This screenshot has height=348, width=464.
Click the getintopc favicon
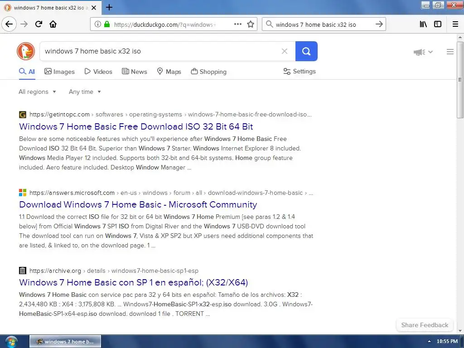pos(23,115)
